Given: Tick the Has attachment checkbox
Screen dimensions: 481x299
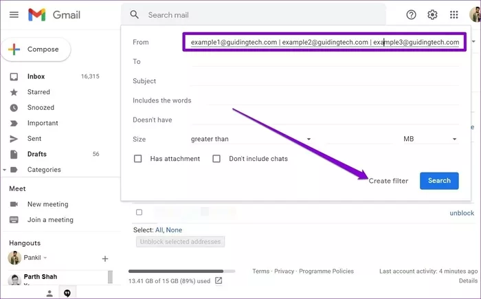Looking at the screenshot, I should (137, 158).
